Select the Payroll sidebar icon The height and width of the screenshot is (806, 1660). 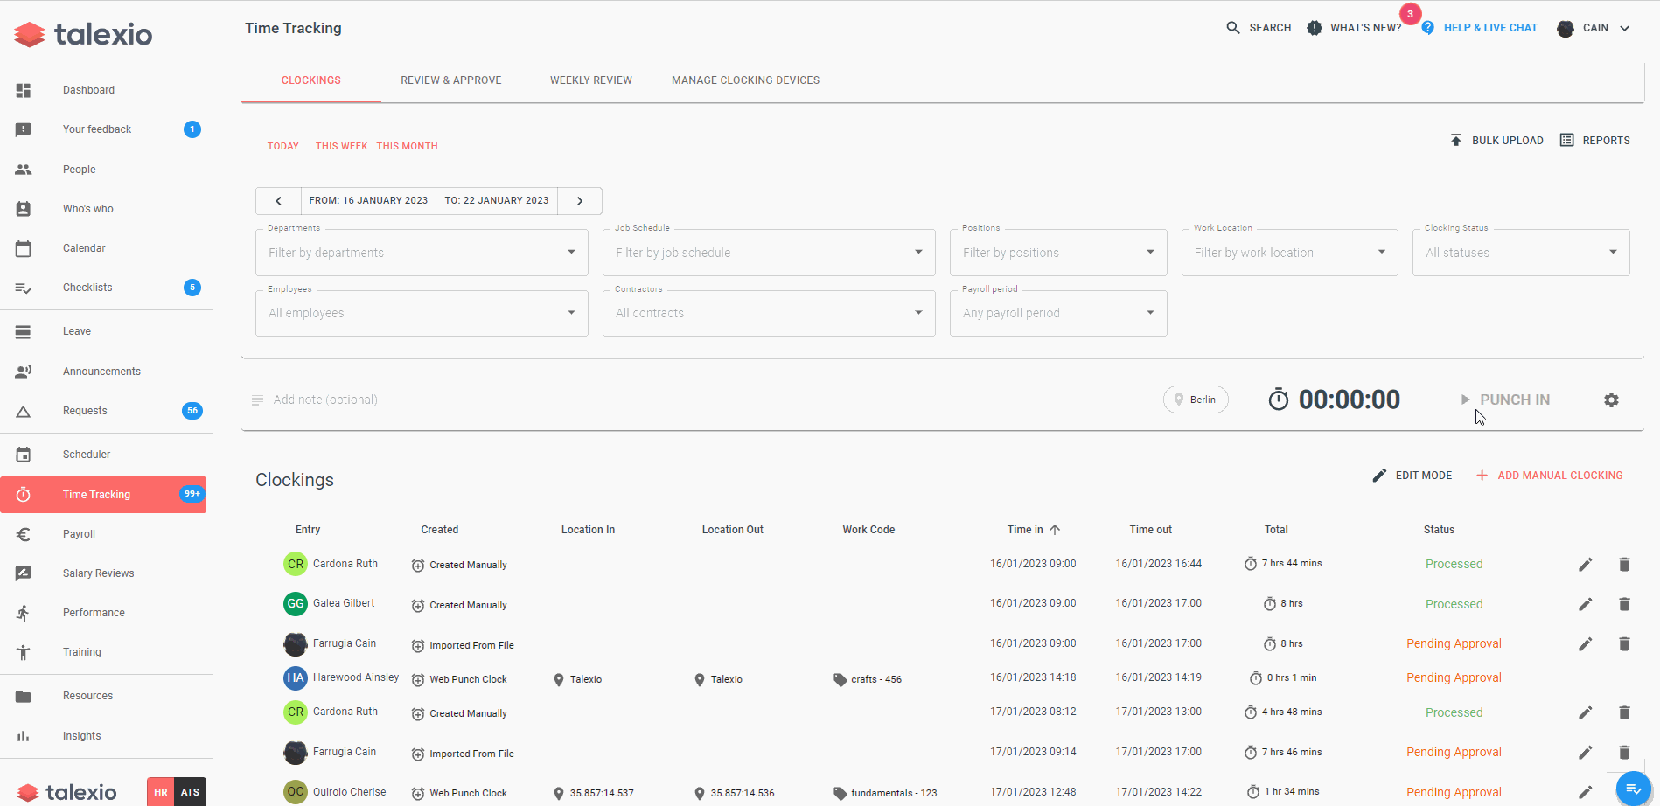coord(24,533)
